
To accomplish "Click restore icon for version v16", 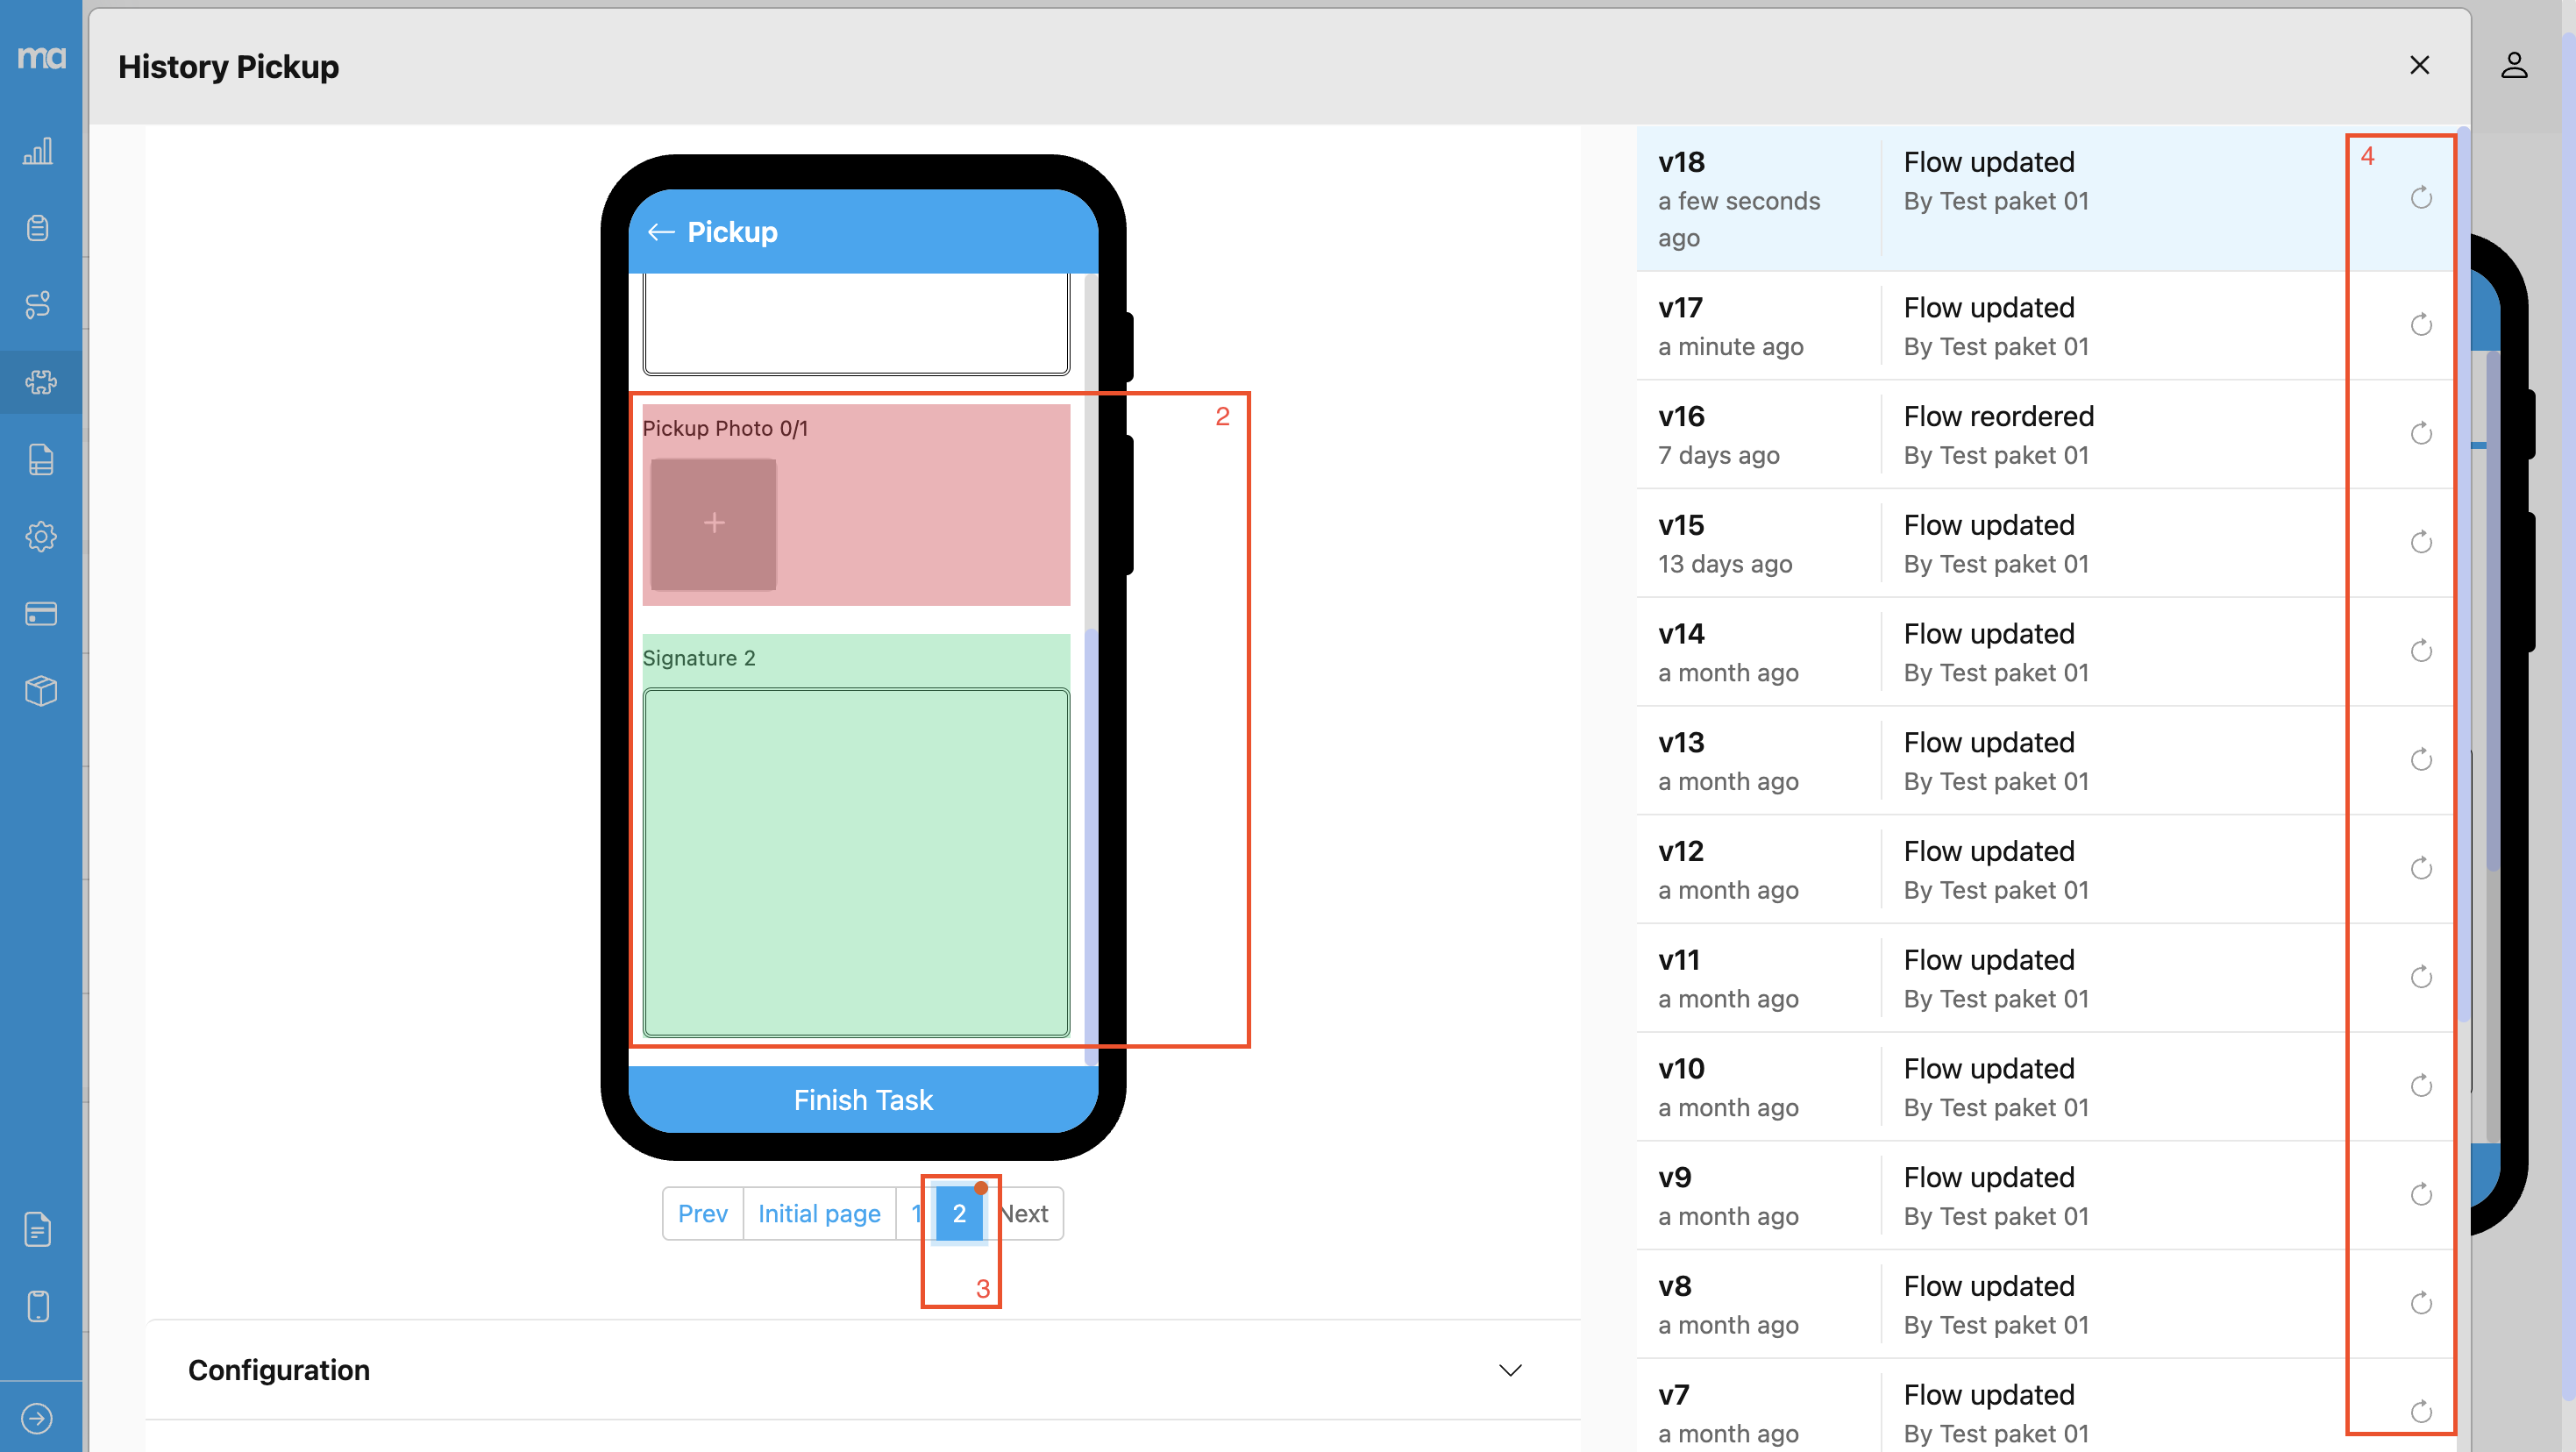I will [2420, 434].
